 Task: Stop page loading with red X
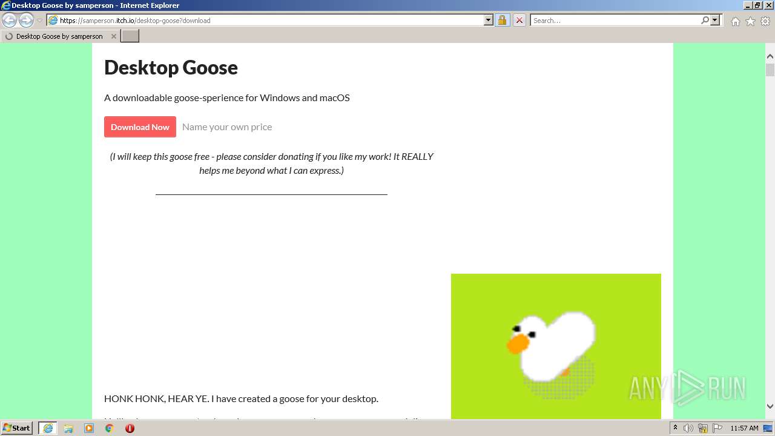519,20
